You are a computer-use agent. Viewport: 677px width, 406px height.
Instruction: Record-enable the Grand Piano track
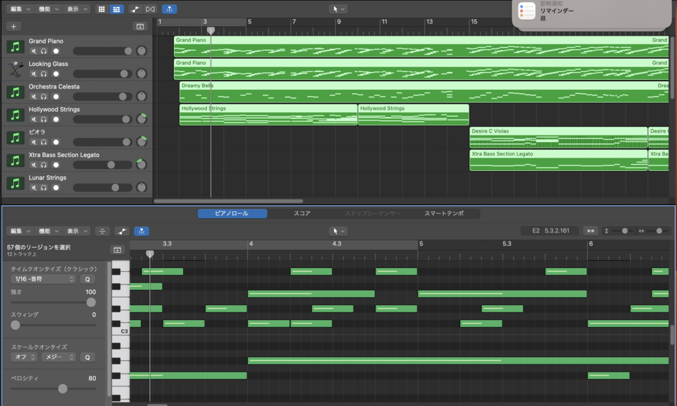[56, 51]
